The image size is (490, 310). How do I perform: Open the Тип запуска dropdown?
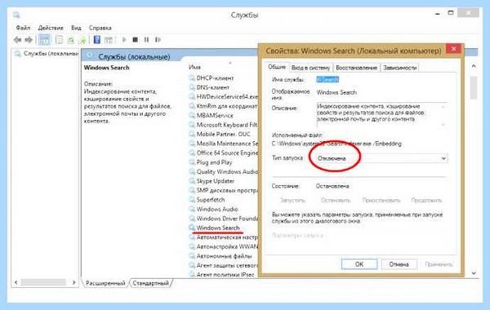382,158
